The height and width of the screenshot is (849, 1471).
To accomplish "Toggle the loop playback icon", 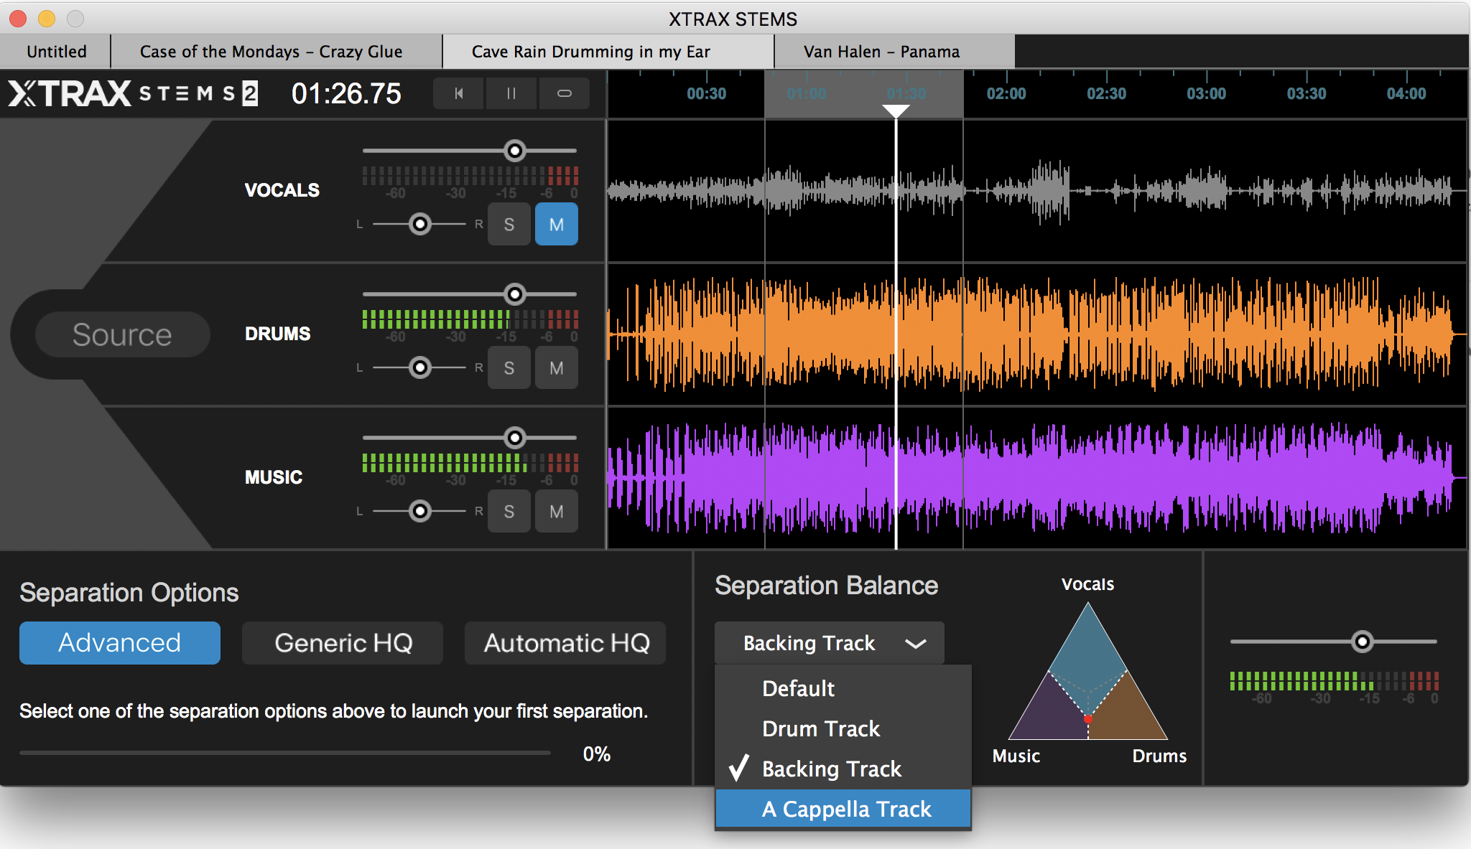I will click(565, 93).
